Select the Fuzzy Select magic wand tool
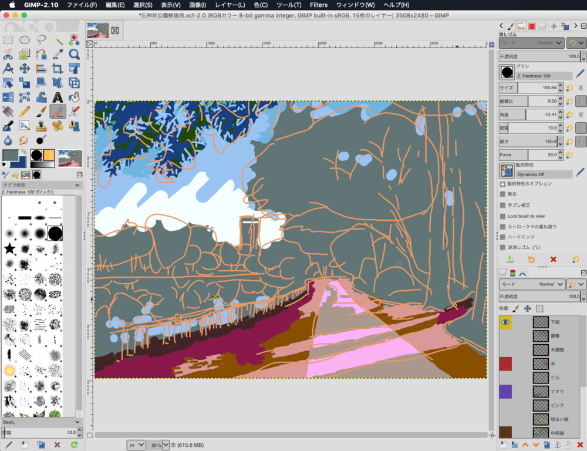The width and height of the screenshot is (587, 451). (58, 39)
